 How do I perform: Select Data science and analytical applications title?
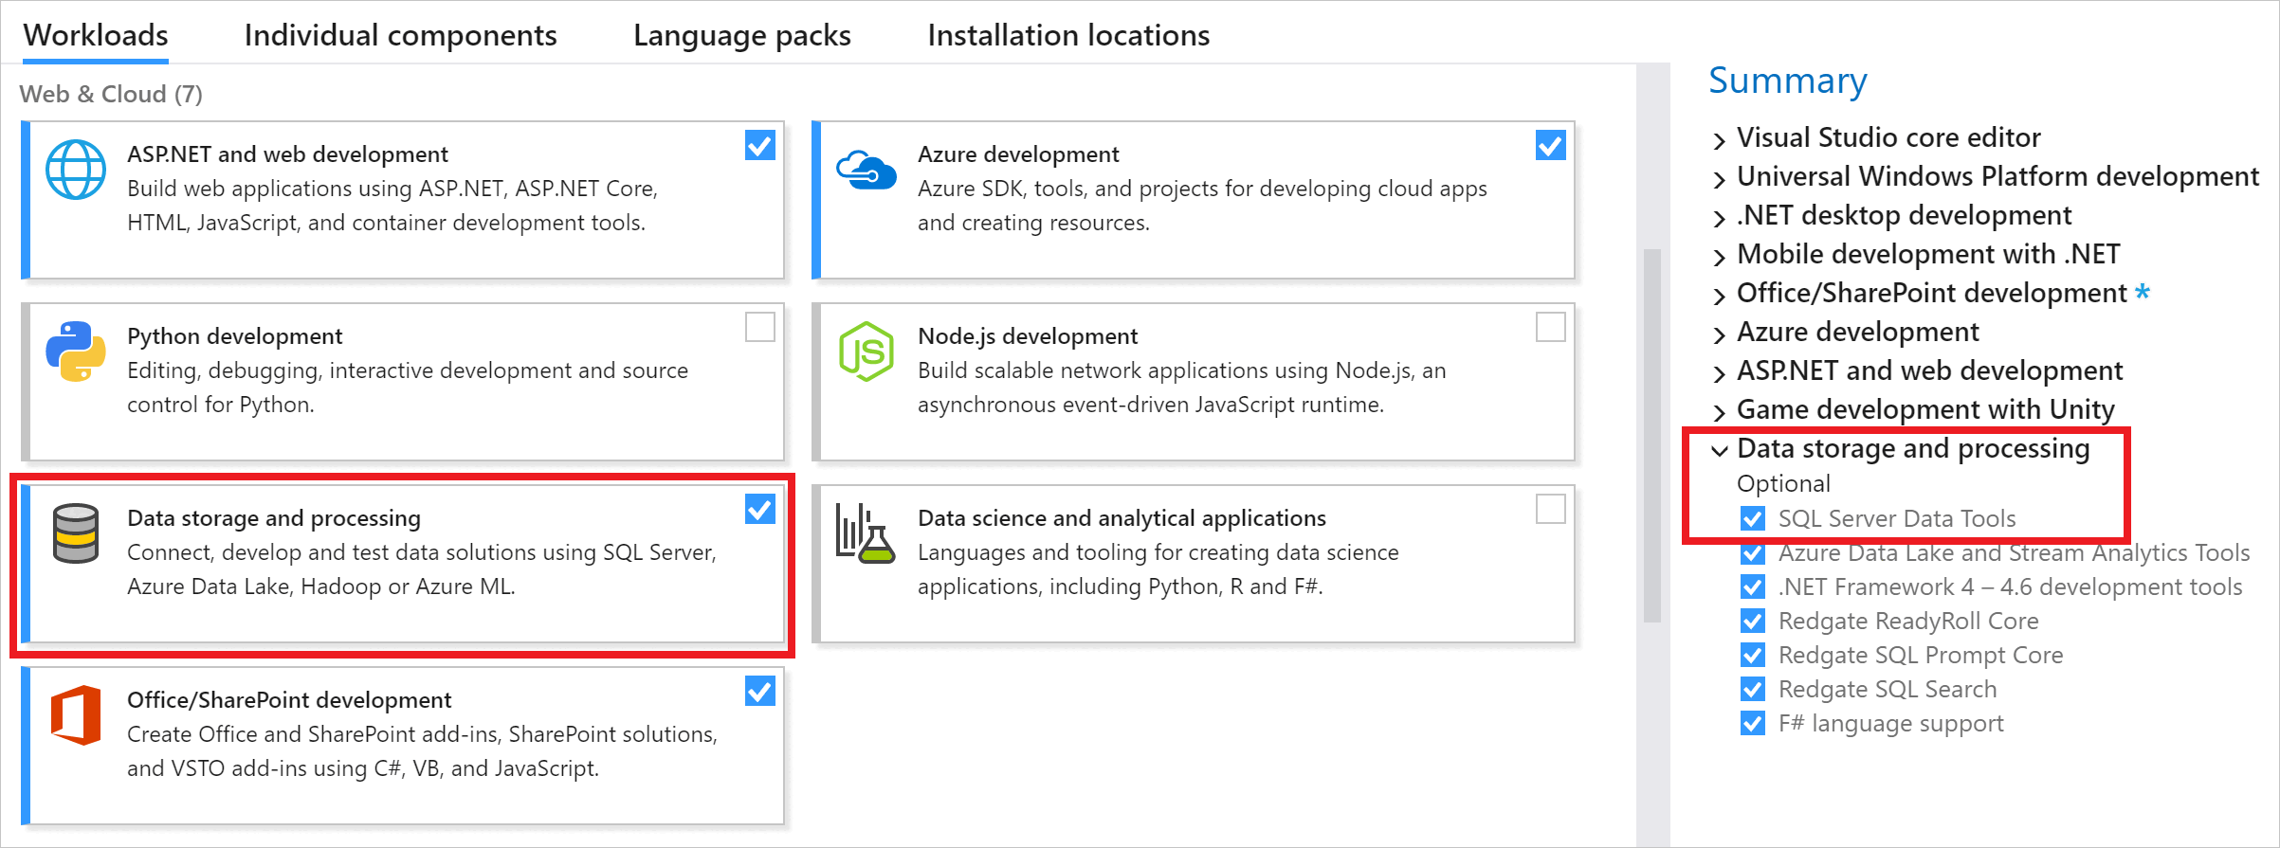point(1122,518)
